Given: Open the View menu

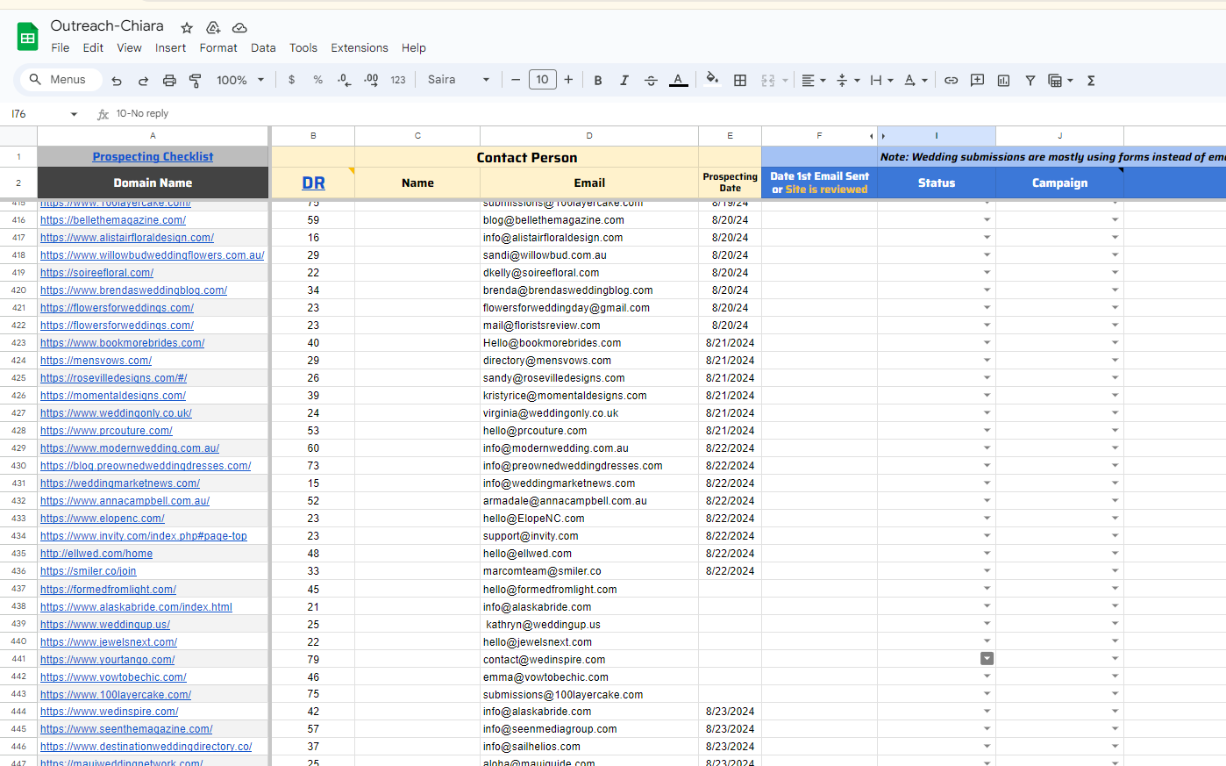Looking at the screenshot, I should pos(129,48).
